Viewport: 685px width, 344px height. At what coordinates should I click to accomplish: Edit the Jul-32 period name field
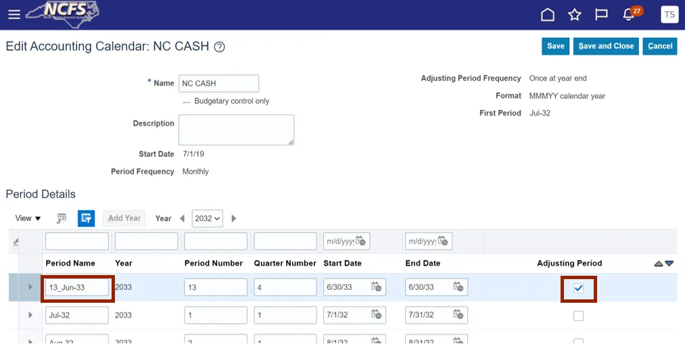(77, 315)
